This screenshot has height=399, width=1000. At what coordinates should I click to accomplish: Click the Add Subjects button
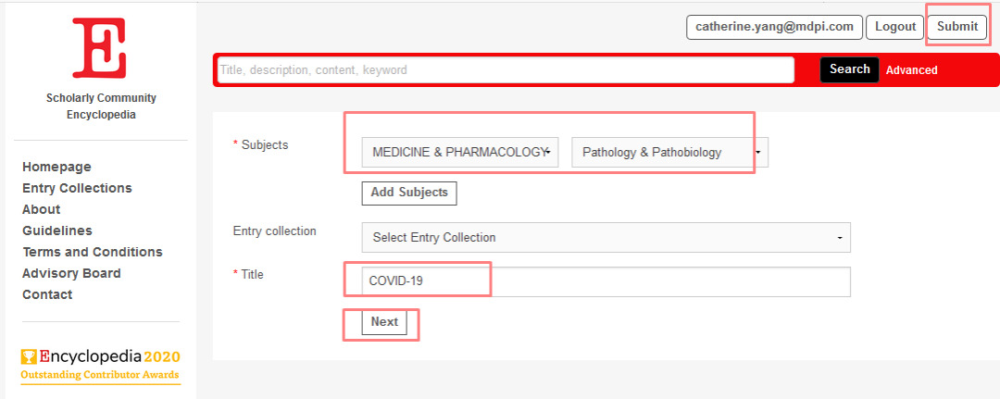pyautogui.click(x=409, y=193)
